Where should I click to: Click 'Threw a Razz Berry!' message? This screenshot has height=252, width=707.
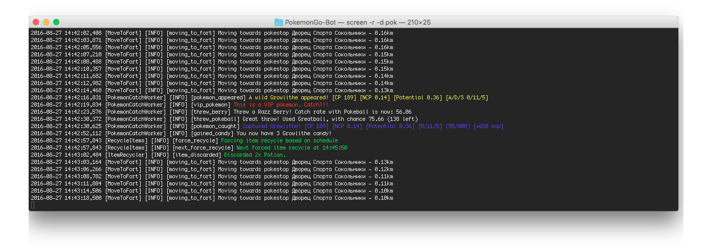(x=263, y=112)
